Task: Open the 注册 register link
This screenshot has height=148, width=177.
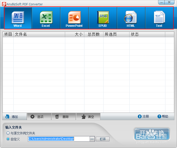Action: (143, 116)
